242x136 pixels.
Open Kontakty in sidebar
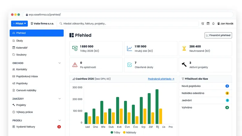pos(37,70)
